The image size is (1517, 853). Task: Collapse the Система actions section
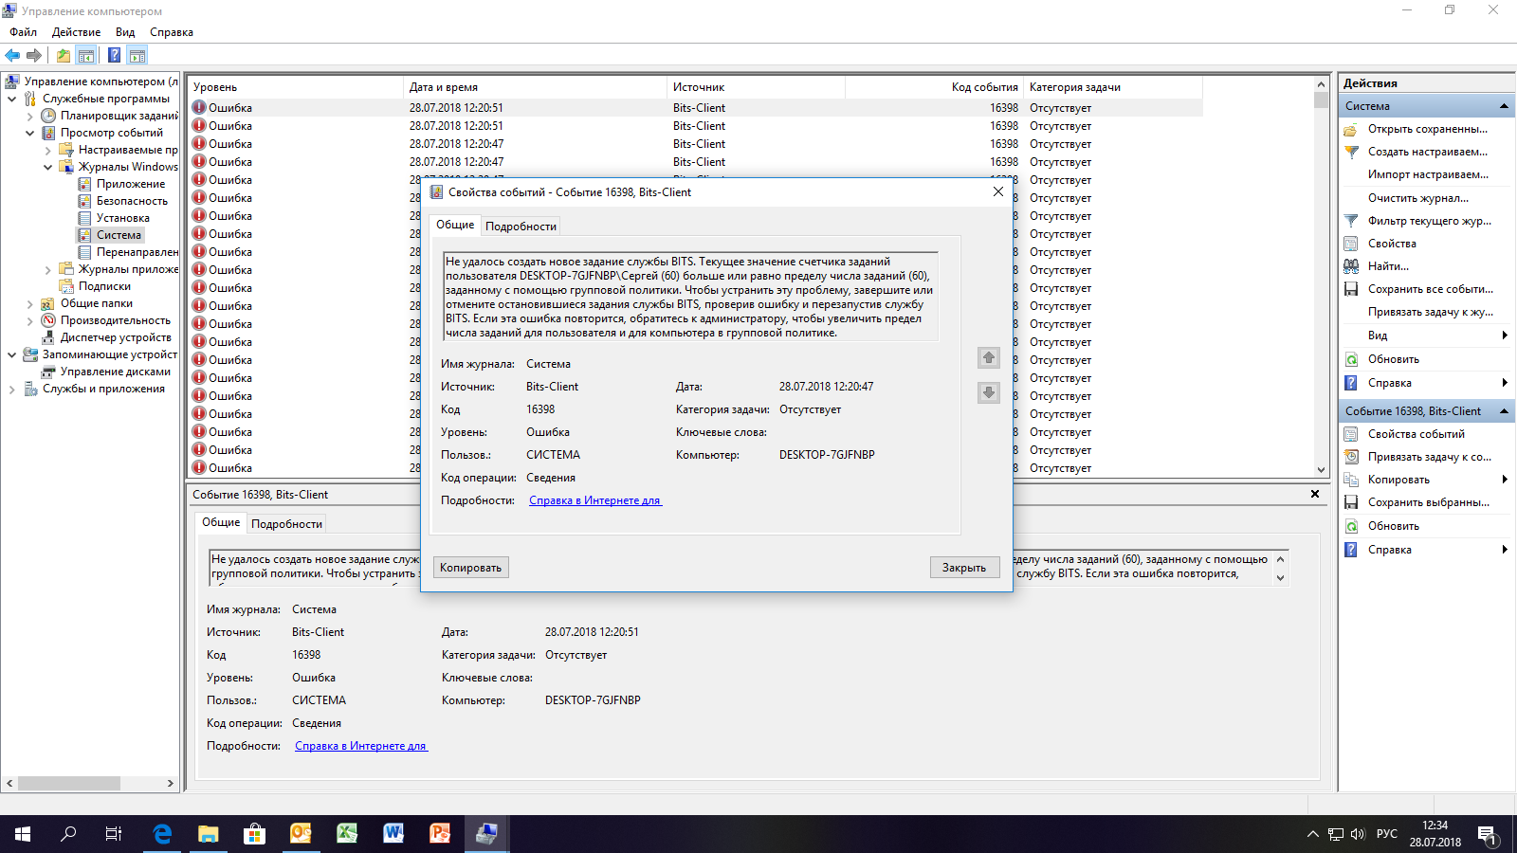[1504, 106]
